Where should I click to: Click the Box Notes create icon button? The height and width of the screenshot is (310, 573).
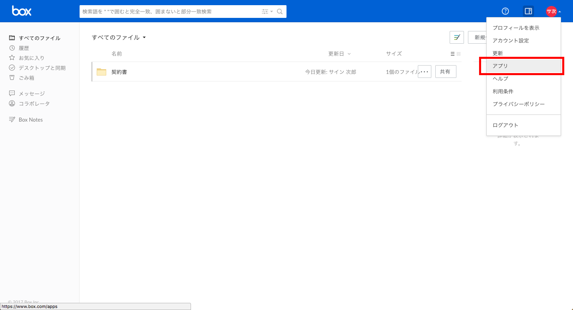click(457, 37)
